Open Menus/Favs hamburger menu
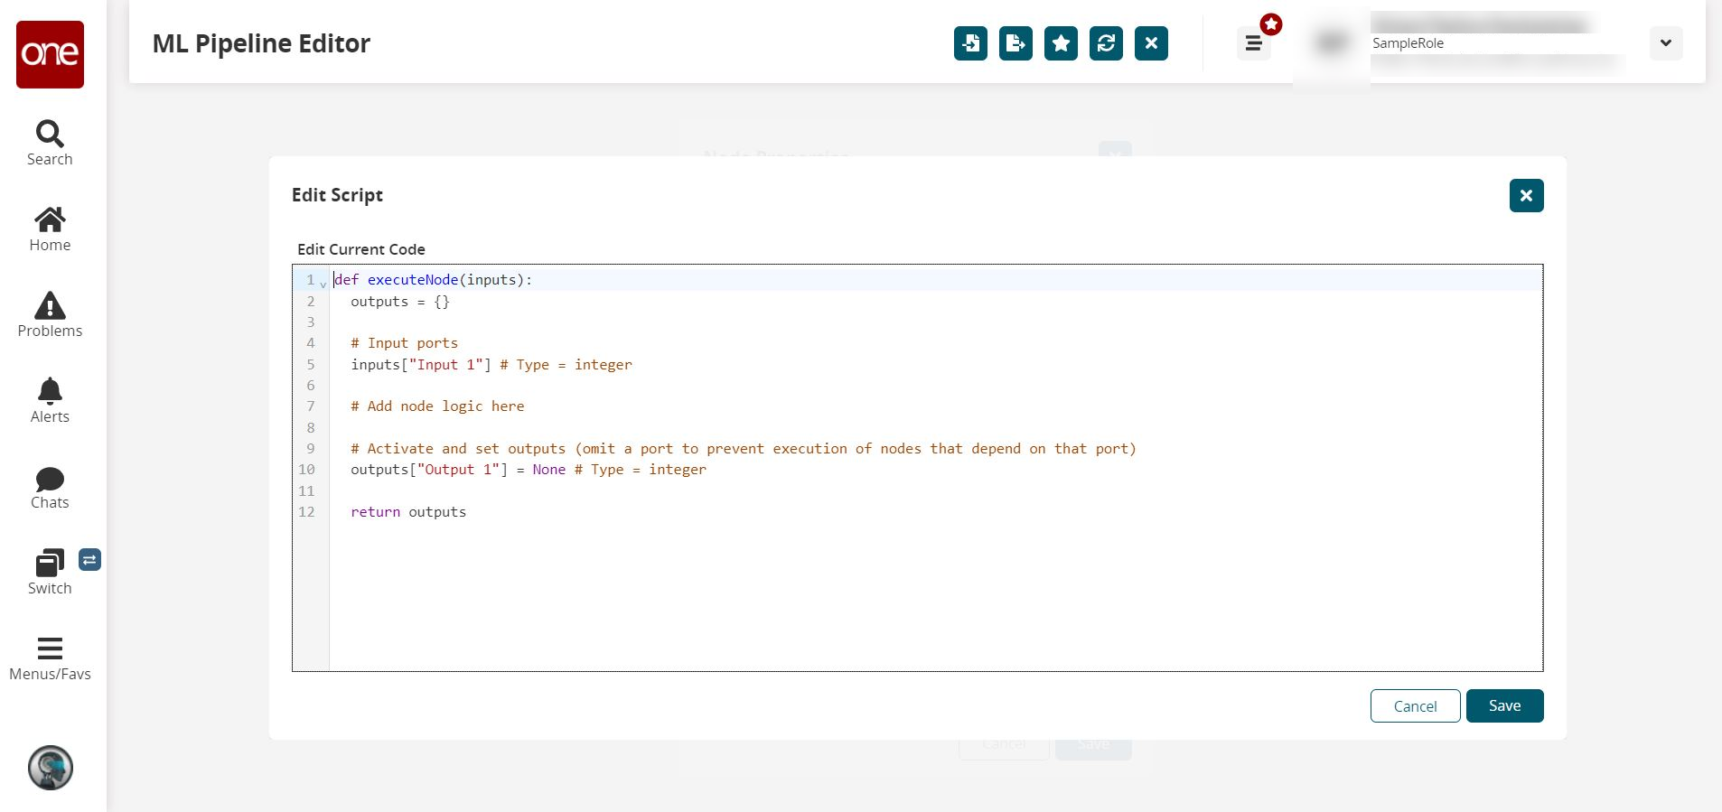Viewport: 1722px width, 812px height. pyautogui.click(x=50, y=658)
